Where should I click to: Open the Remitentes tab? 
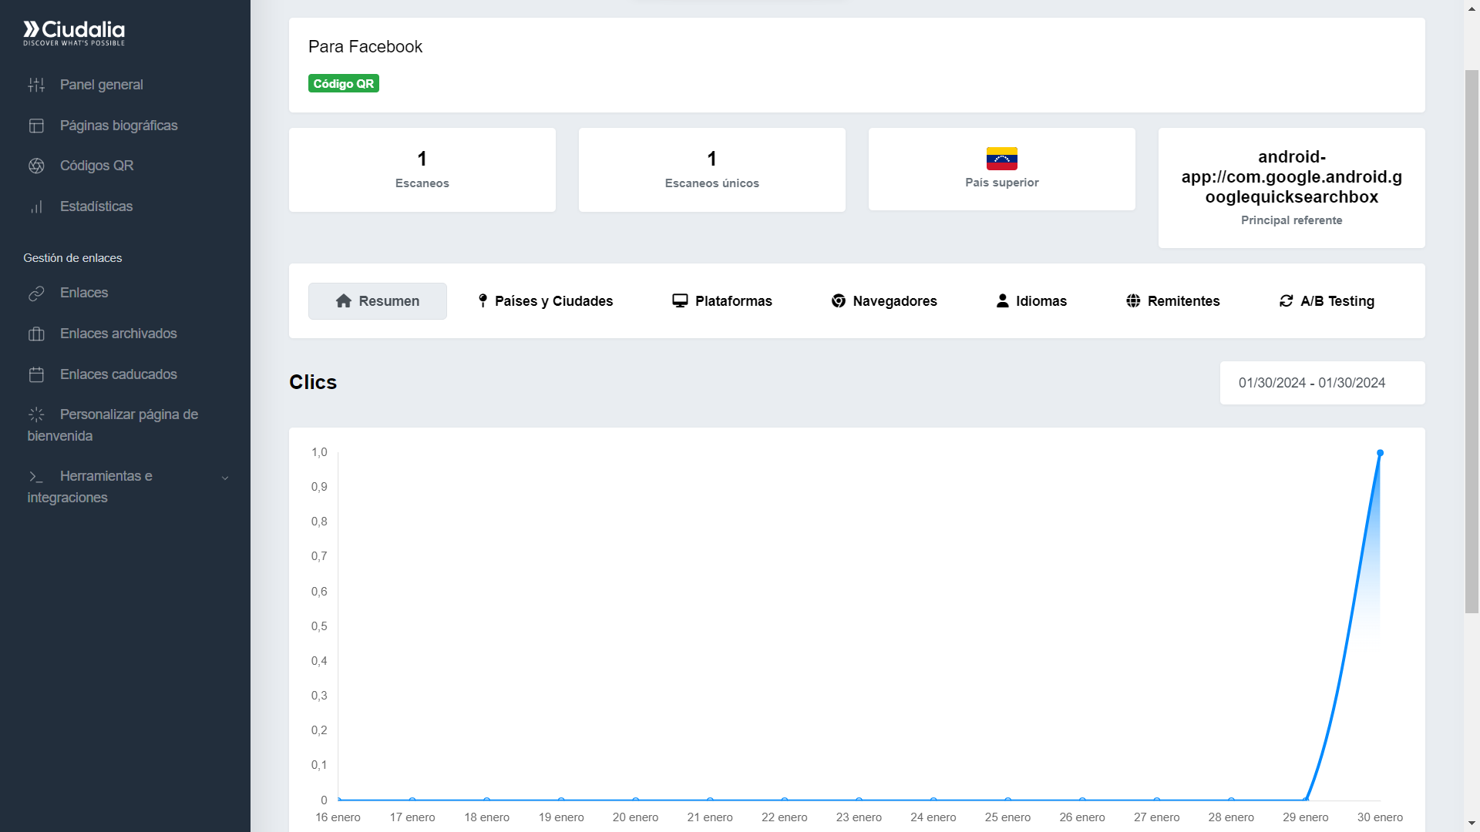[x=1172, y=301]
